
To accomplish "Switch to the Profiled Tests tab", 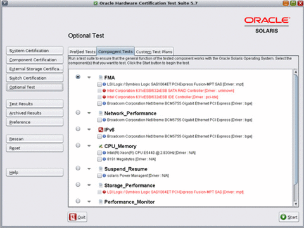I will [x=82, y=52].
